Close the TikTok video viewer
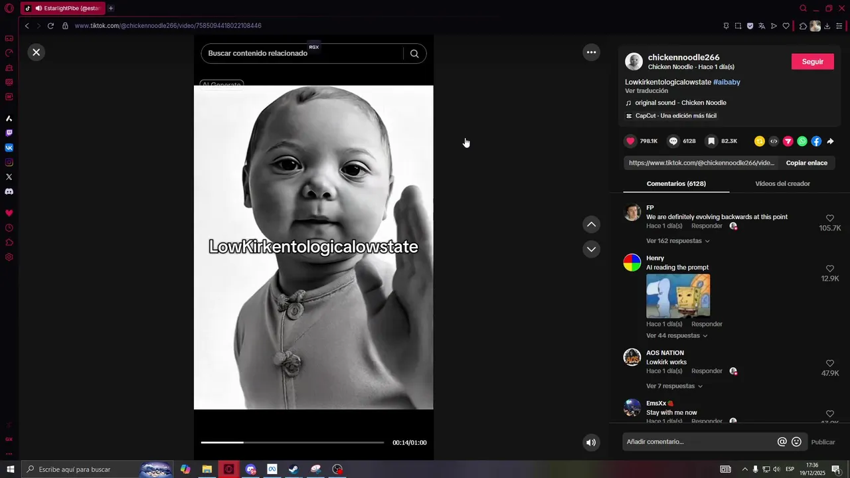The image size is (850, 478). pyautogui.click(x=37, y=52)
